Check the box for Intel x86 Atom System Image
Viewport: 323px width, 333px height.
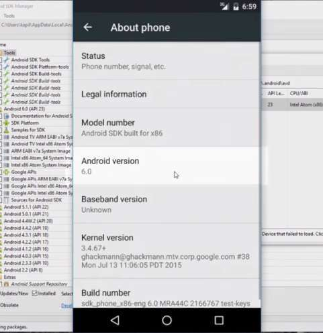pos(1,165)
